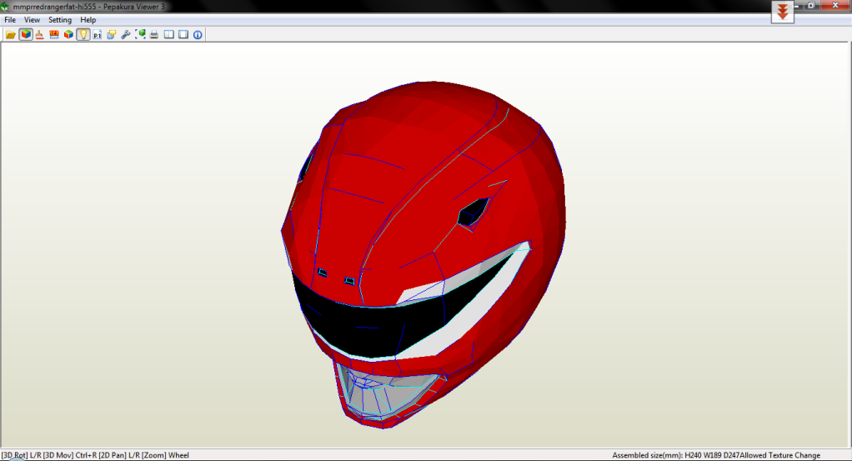Select the split two-pane layout icon

[169, 35]
